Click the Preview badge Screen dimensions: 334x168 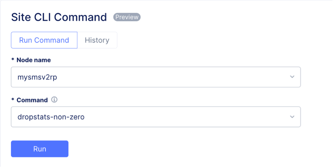click(127, 17)
